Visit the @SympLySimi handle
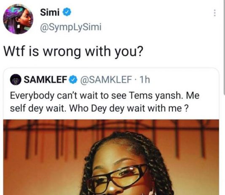225x195 pixels. pyautogui.click(x=71, y=27)
